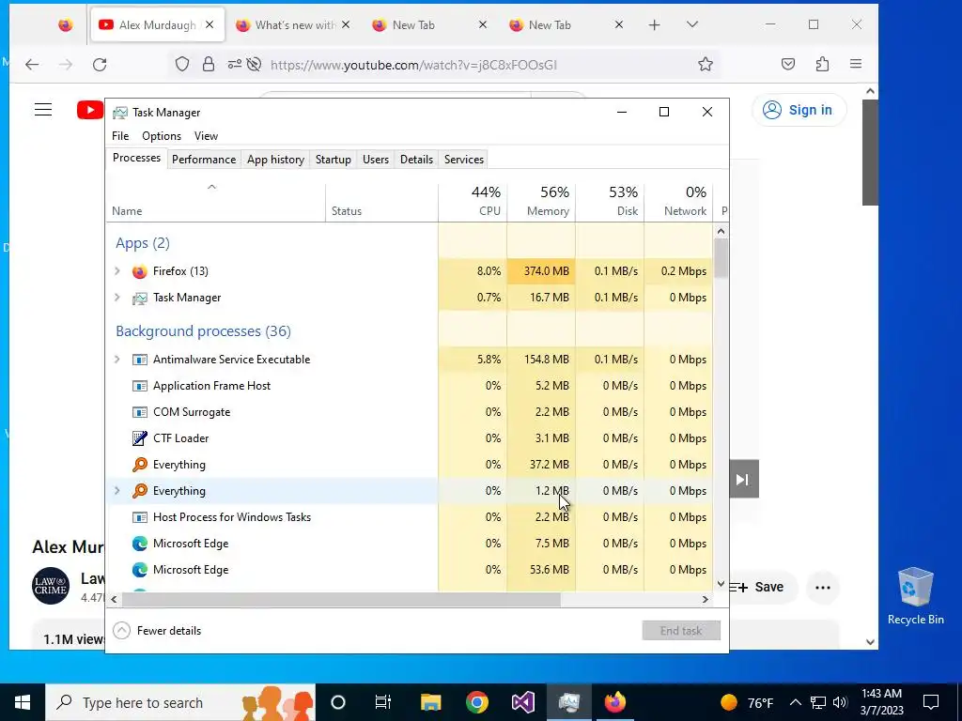Click the Task Manager vertical scrollbar thumb
The height and width of the screenshot is (721, 962).
[721, 257]
